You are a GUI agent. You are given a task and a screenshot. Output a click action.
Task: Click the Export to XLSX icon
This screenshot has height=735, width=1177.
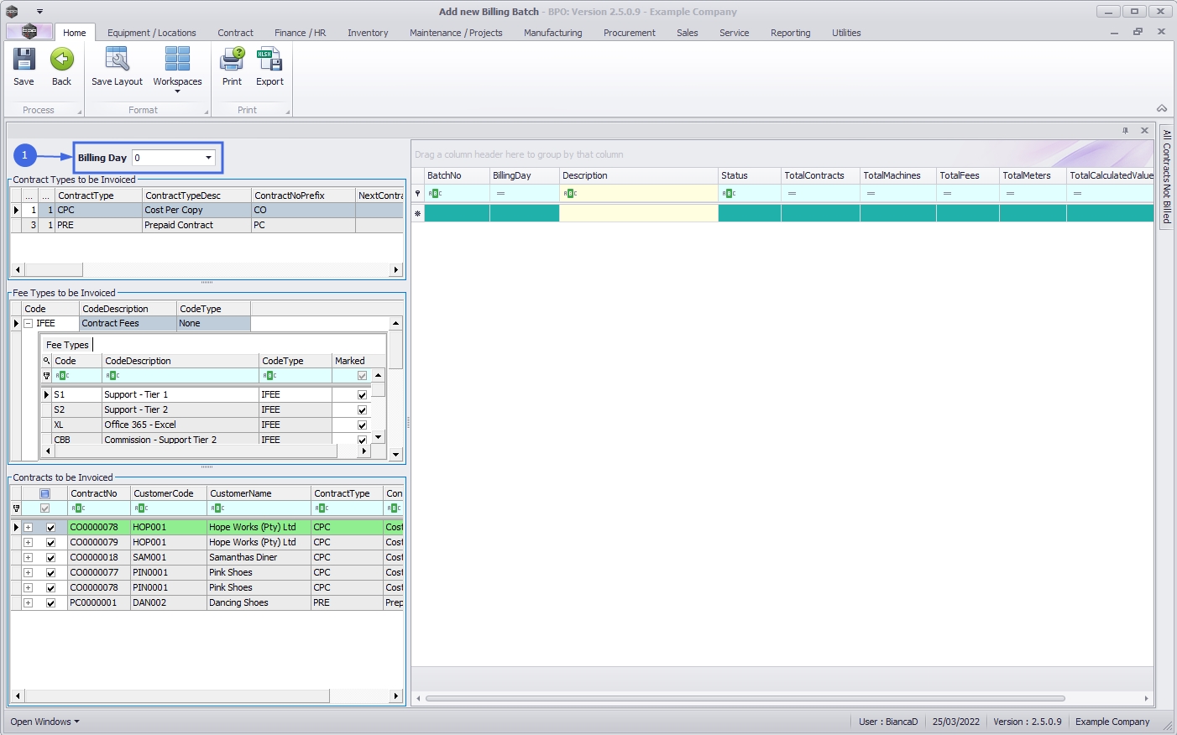269,60
